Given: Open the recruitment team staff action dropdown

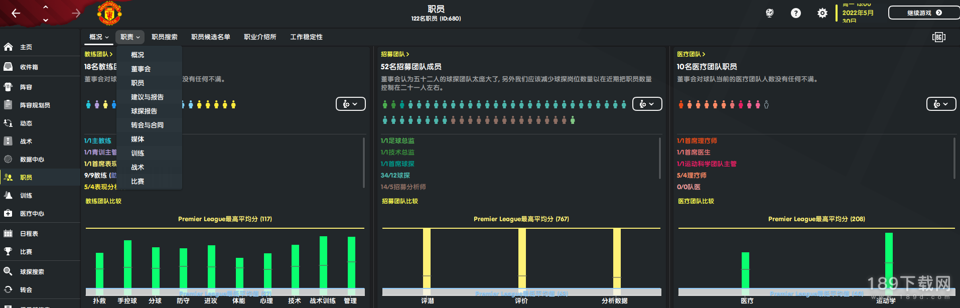Looking at the screenshot, I should (x=647, y=104).
